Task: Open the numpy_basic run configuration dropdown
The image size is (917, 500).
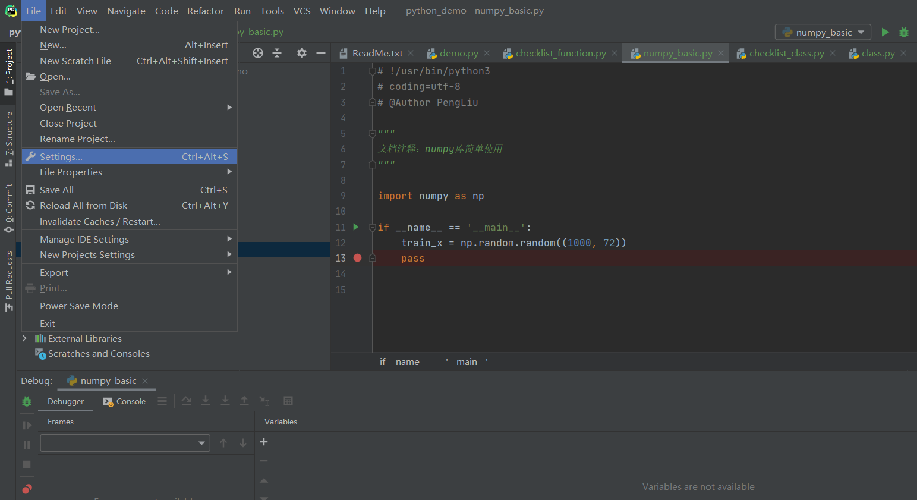Action: coord(823,32)
